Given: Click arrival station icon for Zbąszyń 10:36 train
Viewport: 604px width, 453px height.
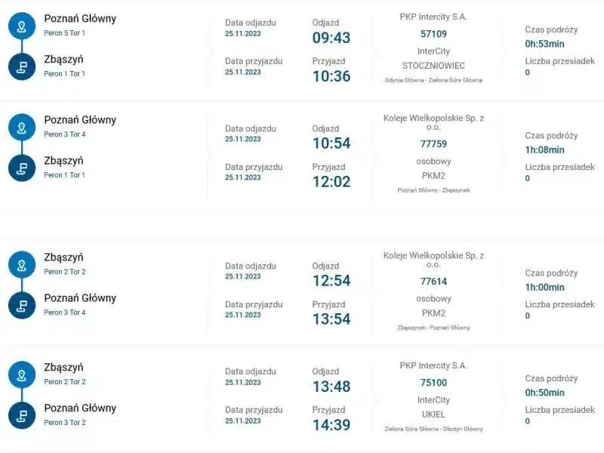Looking at the screenshot, I should click(x=22, y=66).
